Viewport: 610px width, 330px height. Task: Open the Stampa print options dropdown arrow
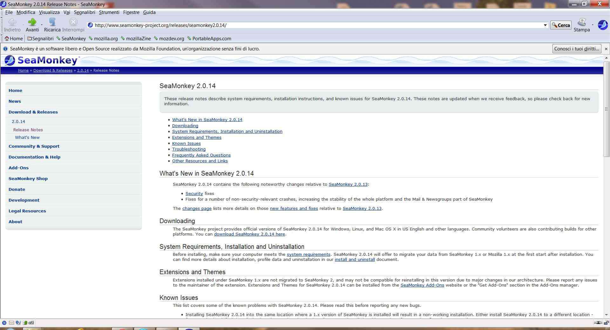point(593,25)
